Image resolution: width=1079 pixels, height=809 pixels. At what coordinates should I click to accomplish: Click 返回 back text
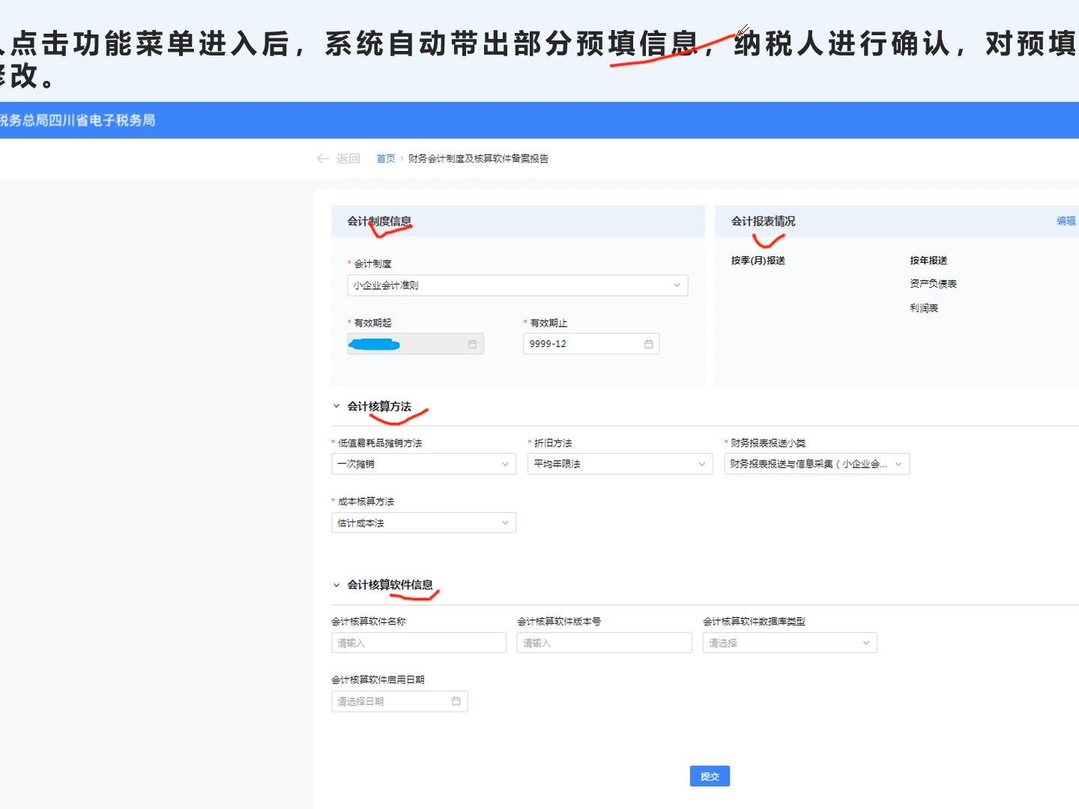tap(348, 159)
